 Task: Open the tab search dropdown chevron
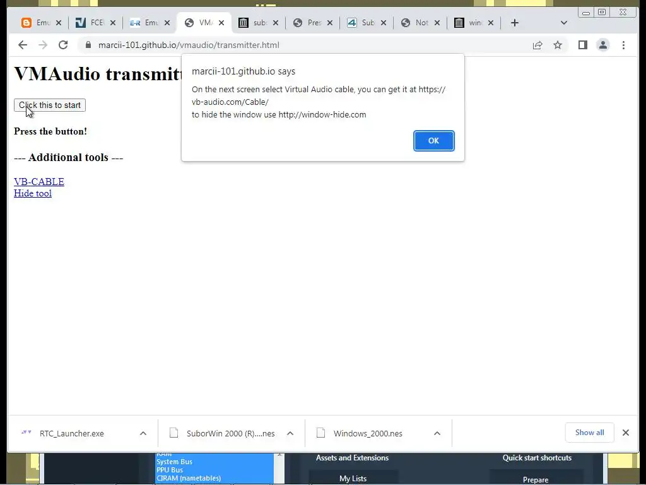coord(564,23)
